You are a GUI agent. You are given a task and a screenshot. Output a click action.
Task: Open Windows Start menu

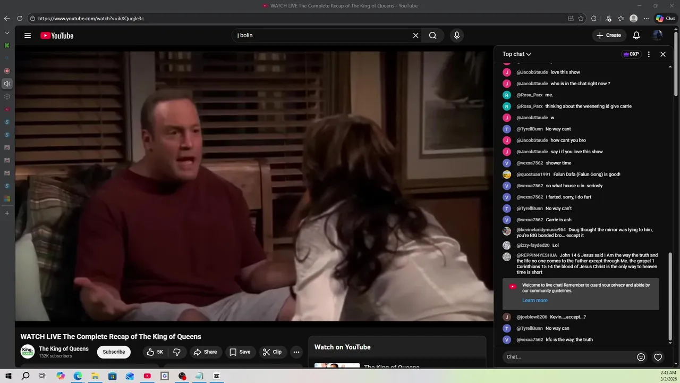tap(8, 376)
